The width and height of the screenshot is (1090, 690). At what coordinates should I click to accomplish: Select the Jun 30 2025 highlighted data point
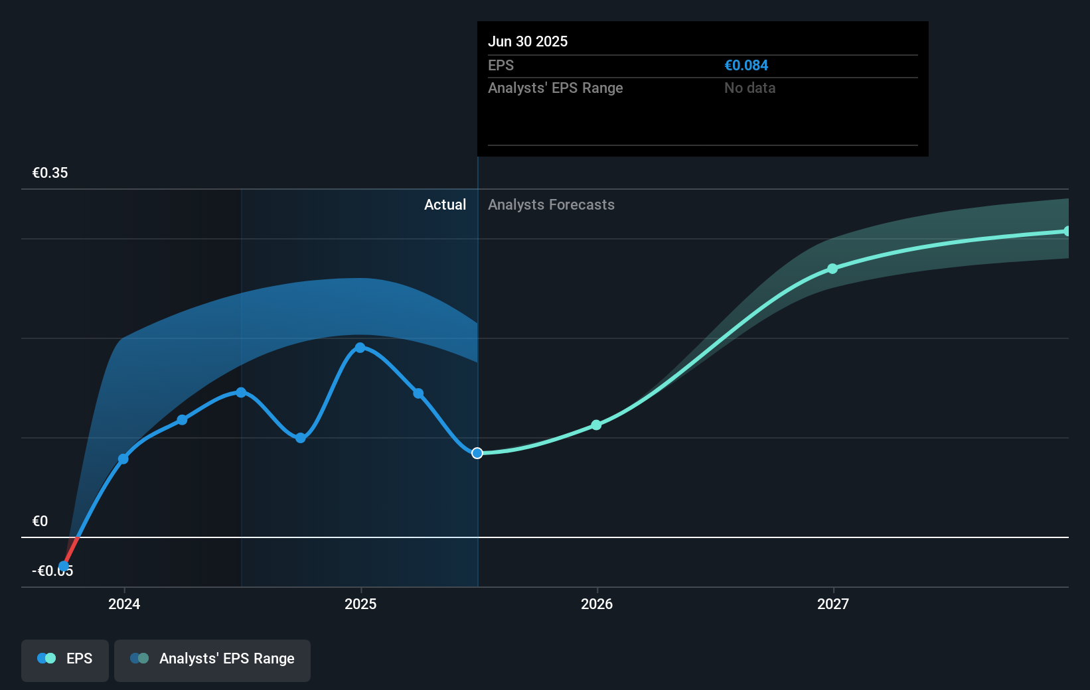(x=477, y=453)
